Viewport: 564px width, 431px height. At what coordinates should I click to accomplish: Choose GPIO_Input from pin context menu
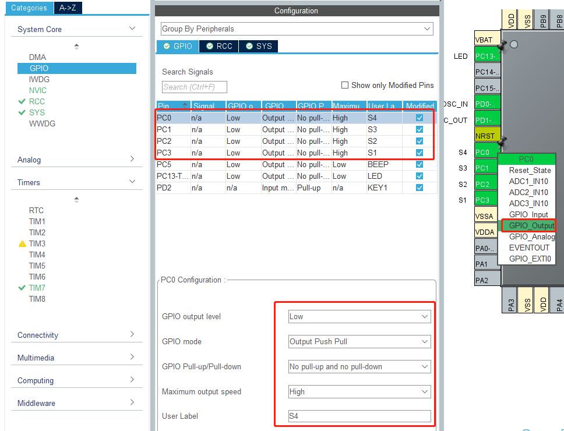[528, 214]
